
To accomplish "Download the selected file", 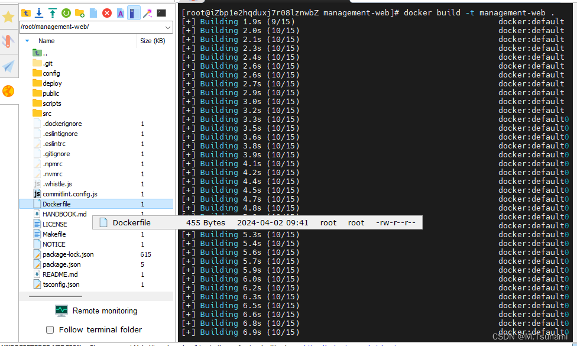I will pos(39,12).
